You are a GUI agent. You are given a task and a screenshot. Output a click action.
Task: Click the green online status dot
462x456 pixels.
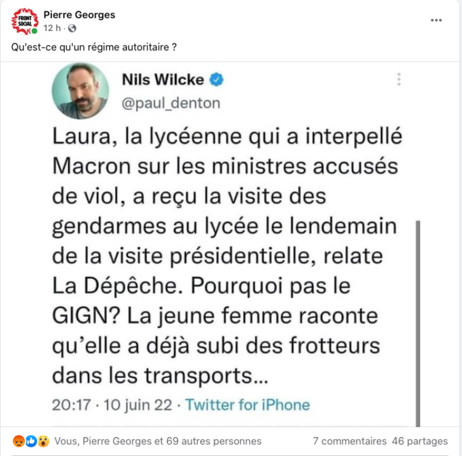35,31
